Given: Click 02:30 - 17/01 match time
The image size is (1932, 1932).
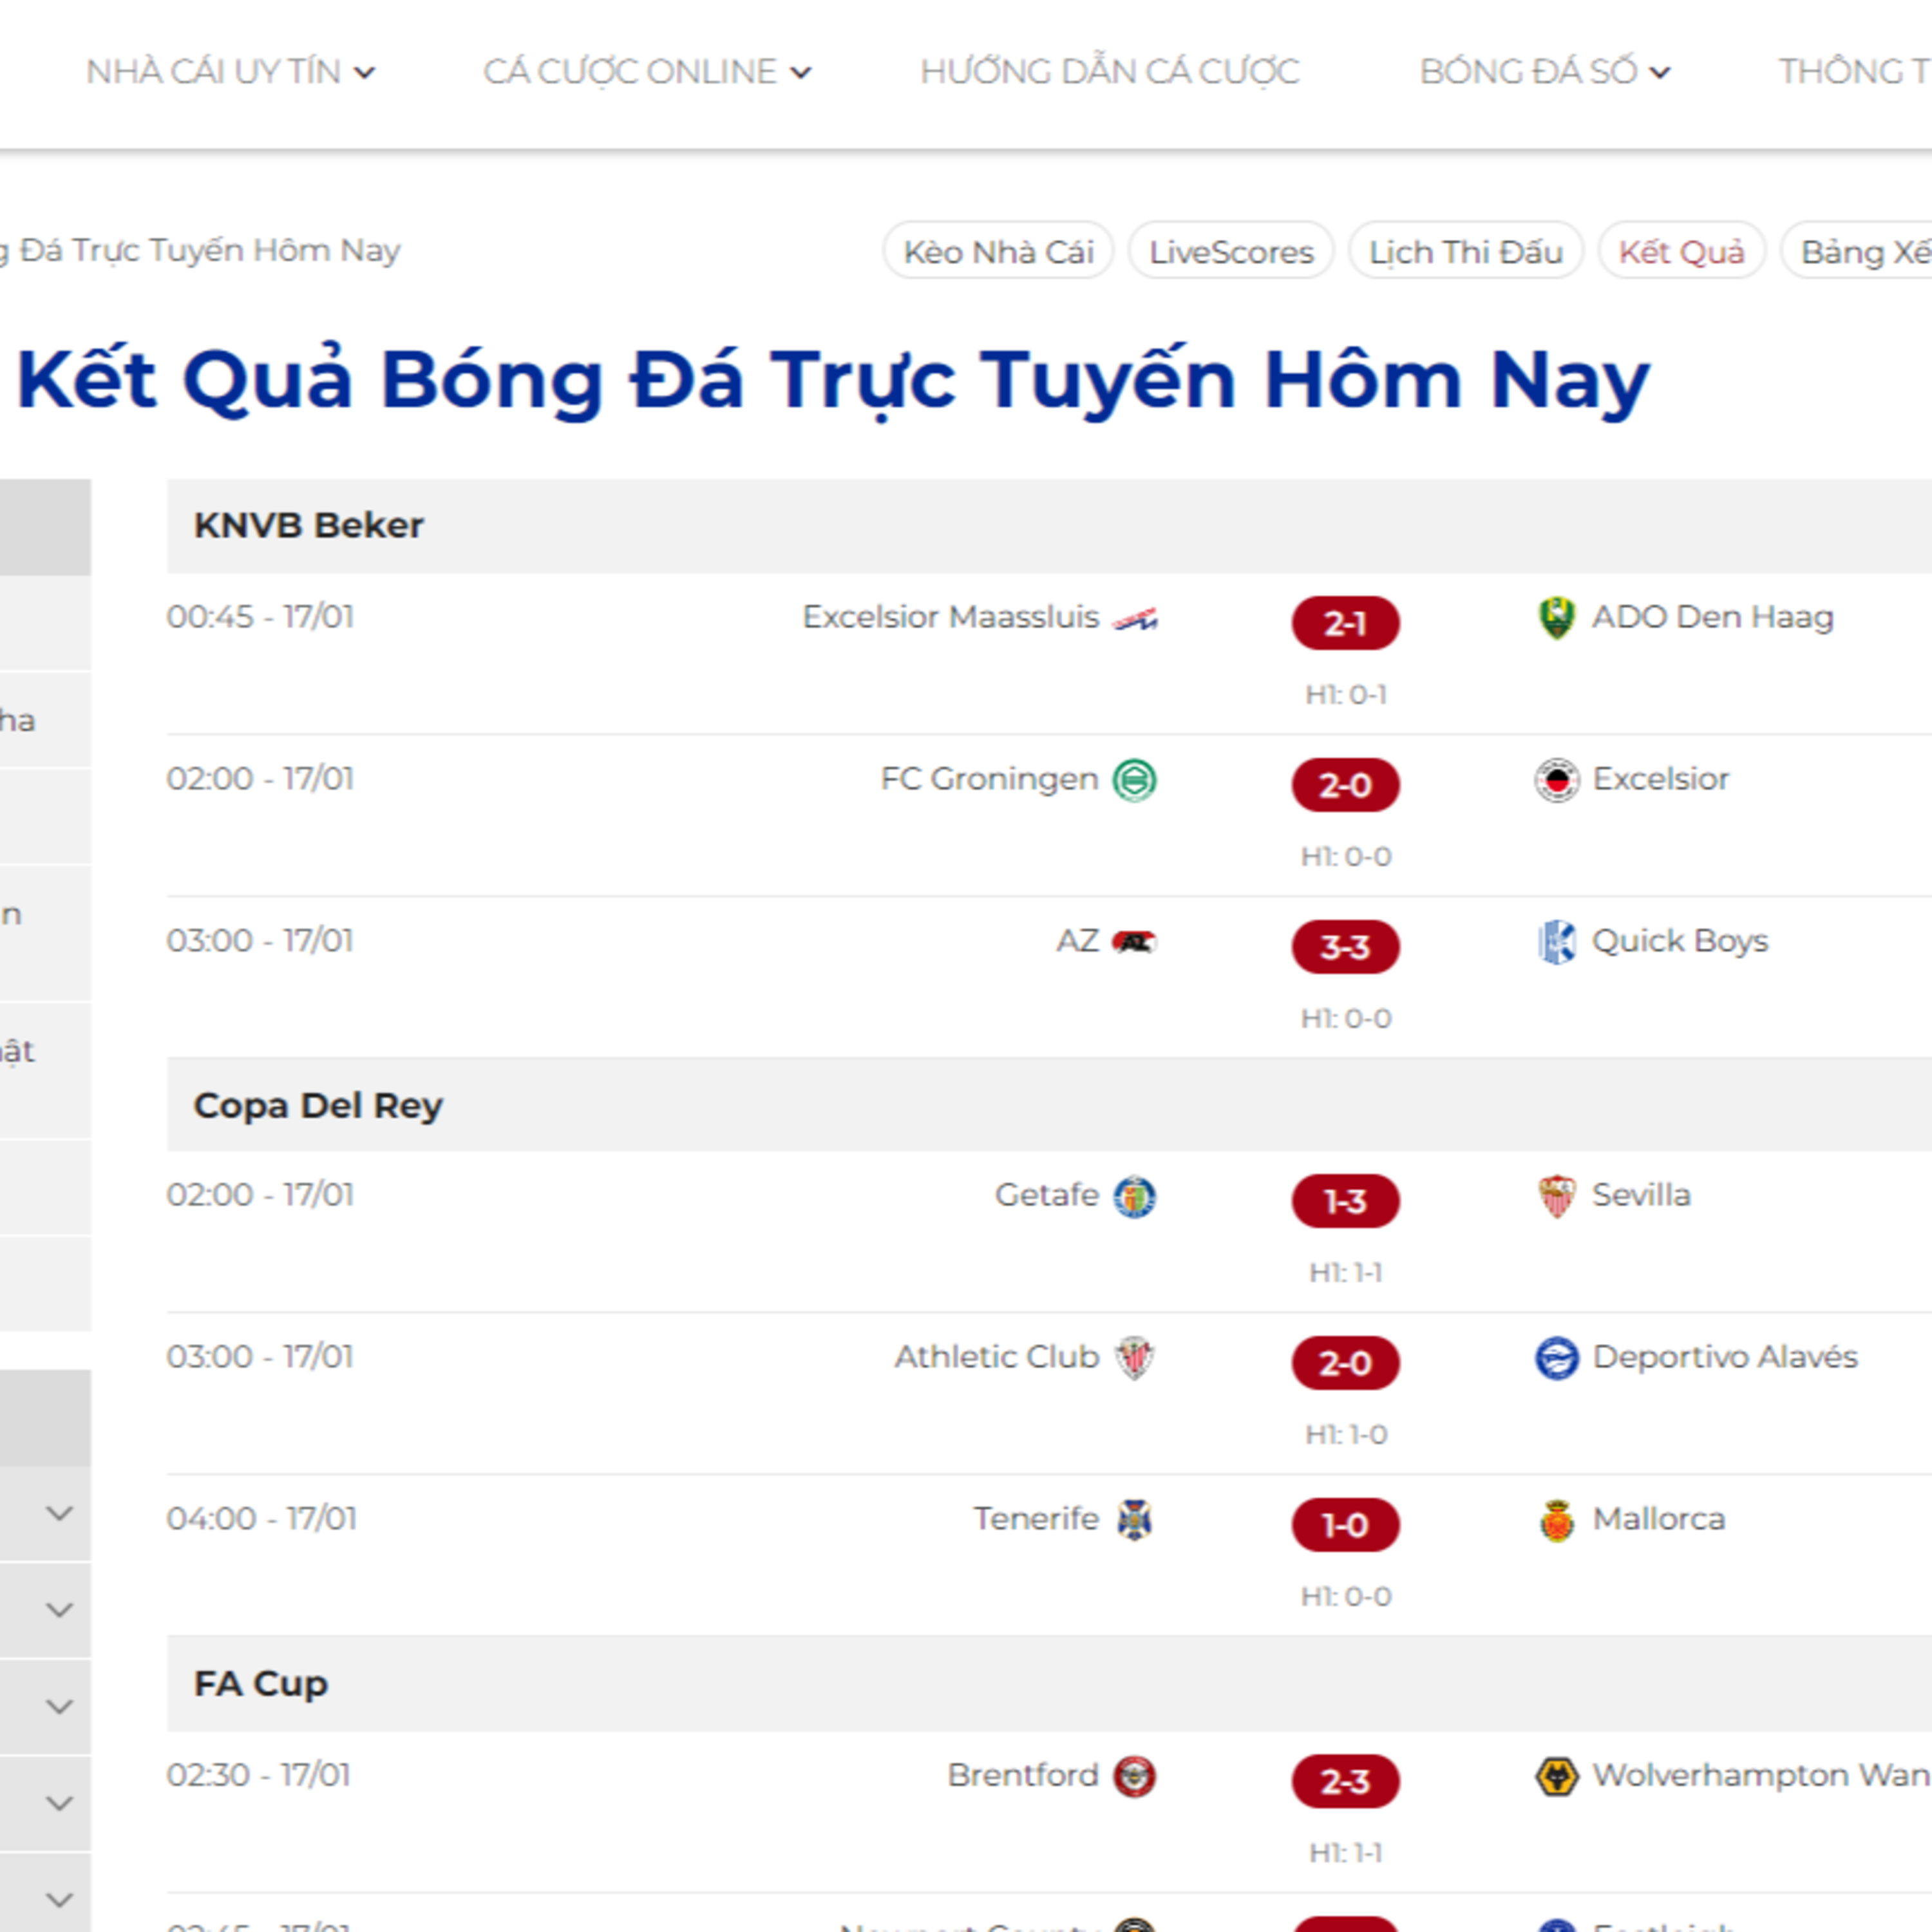Looking at the screenshot, I should click(258, 1775).
